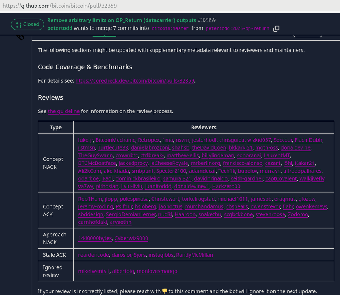Open Concept ACK reviewer jlopp's link

[111, 199]
